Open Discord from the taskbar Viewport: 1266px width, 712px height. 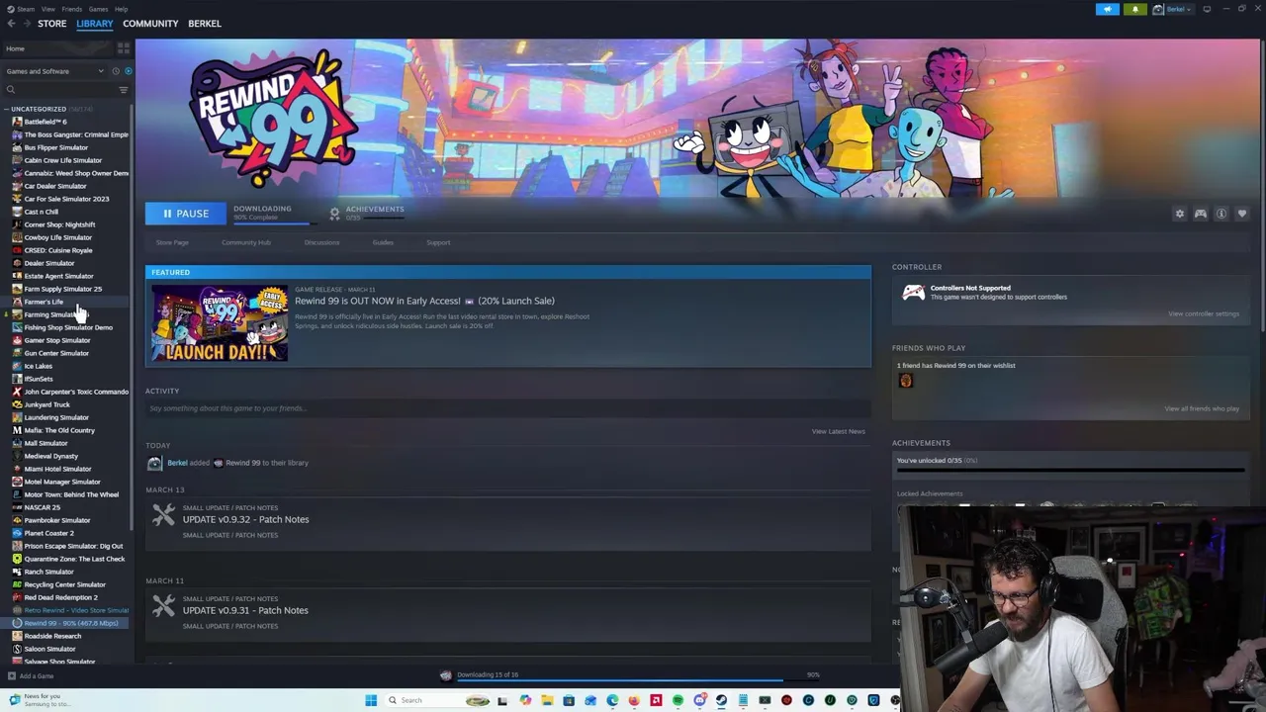point(699,700)
